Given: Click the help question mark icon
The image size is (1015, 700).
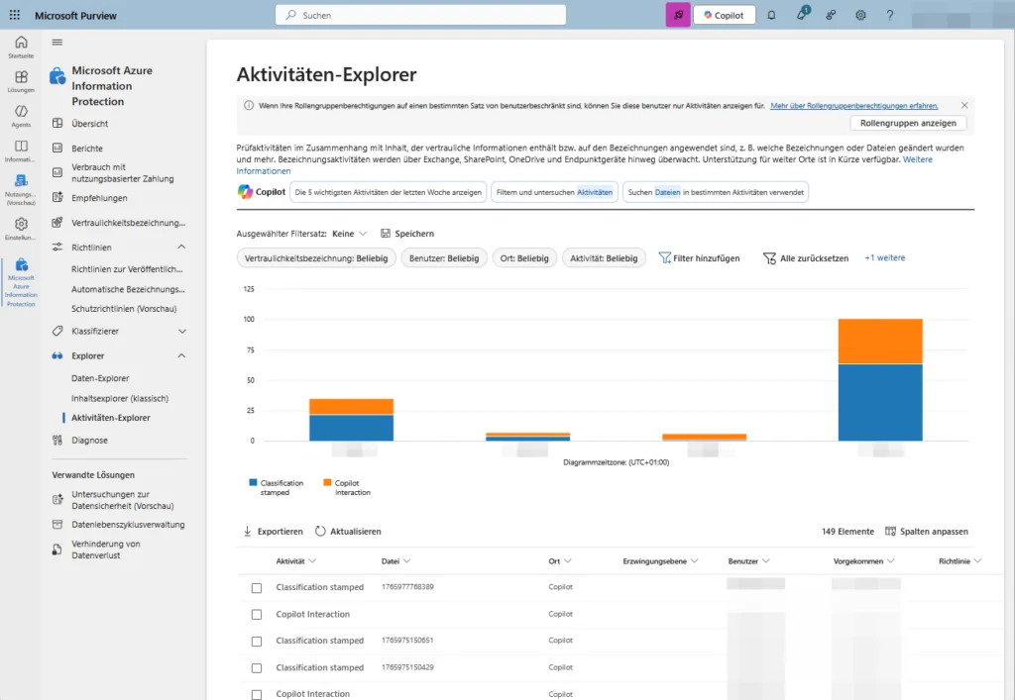Looking at the screenshot, I should (x=889, y=16).
